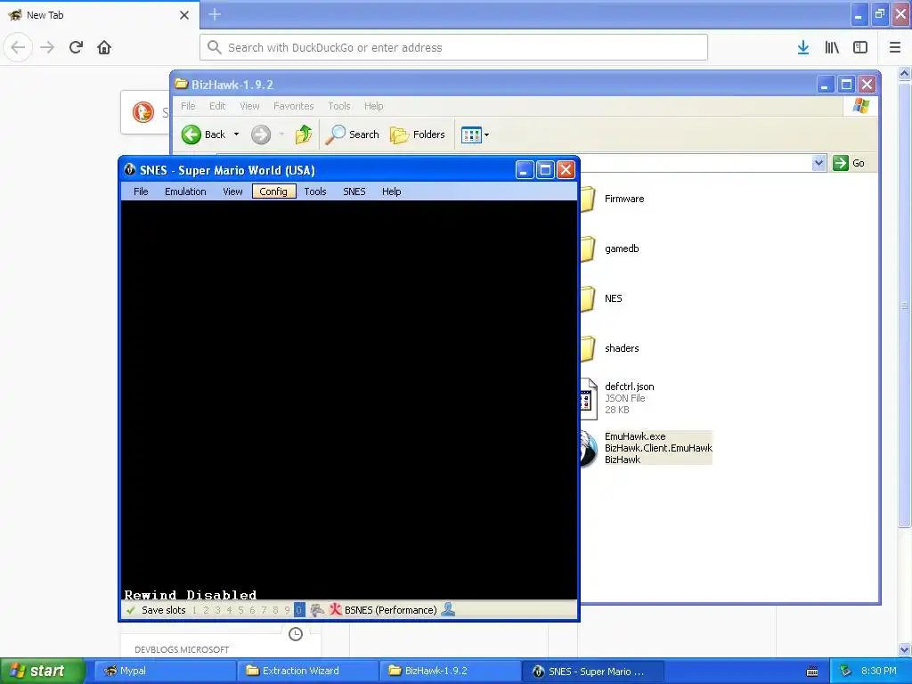Select save slot 1
This screenshot has height=684, width=912.
click(194, 610)
